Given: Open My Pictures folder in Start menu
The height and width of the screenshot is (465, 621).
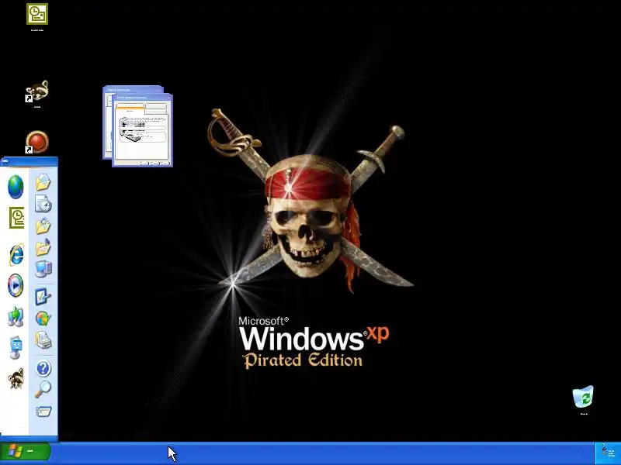Looking at the screenshot, I should pyautogui.click(x=43, y=226).
